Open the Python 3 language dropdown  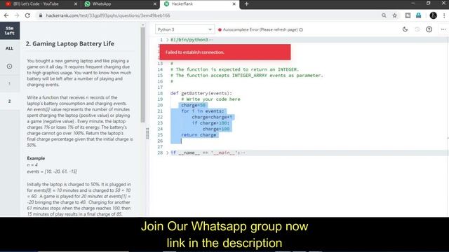185,29
